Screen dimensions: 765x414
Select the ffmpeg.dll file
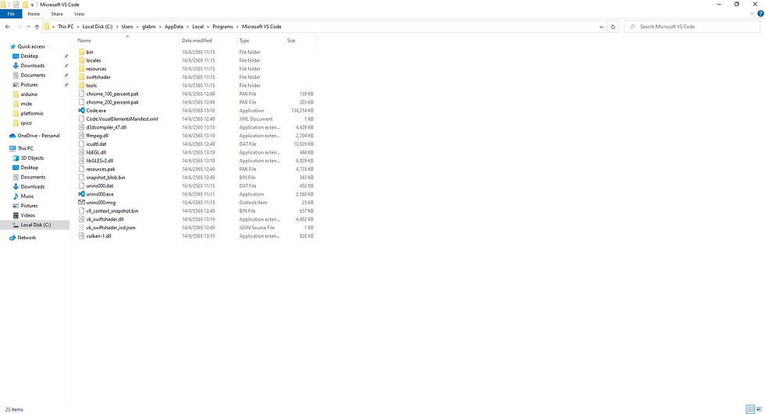tap(97, 136)
